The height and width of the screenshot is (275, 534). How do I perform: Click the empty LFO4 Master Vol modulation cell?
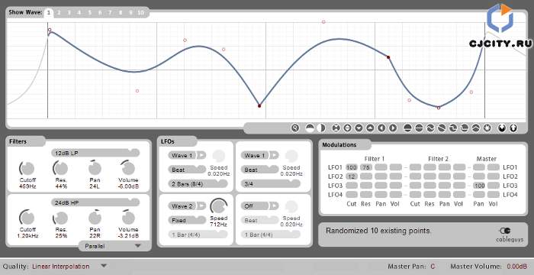click(x=494, y=195)
